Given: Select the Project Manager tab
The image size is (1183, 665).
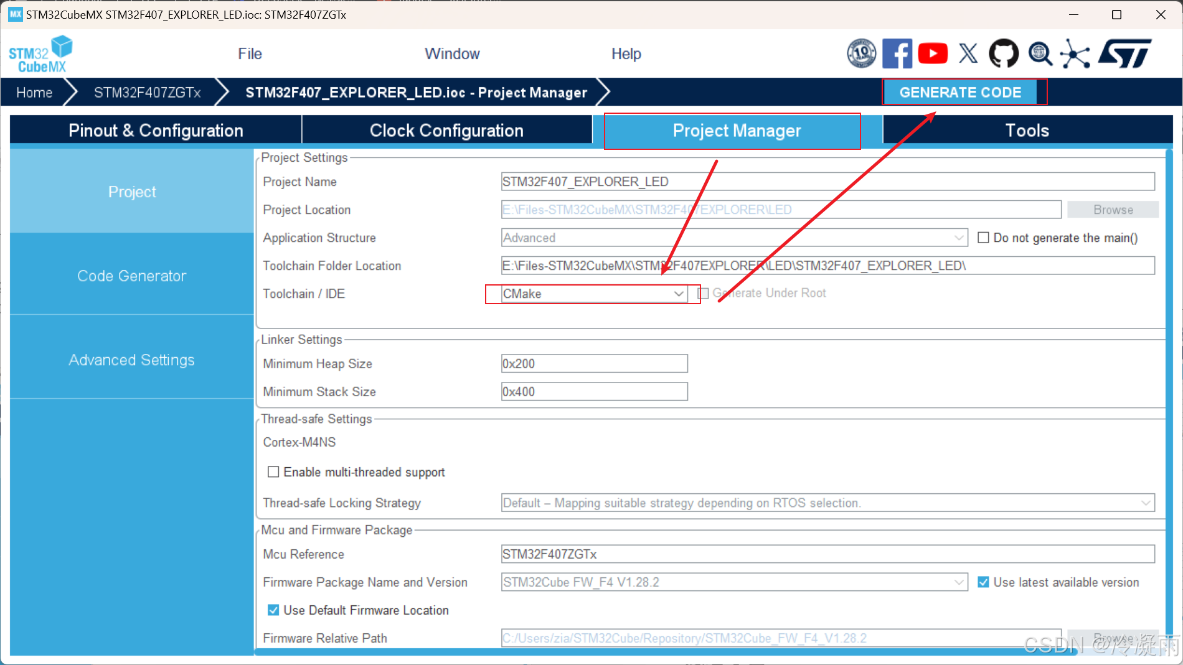Looking at the screenshot, I should coord(737,130).
